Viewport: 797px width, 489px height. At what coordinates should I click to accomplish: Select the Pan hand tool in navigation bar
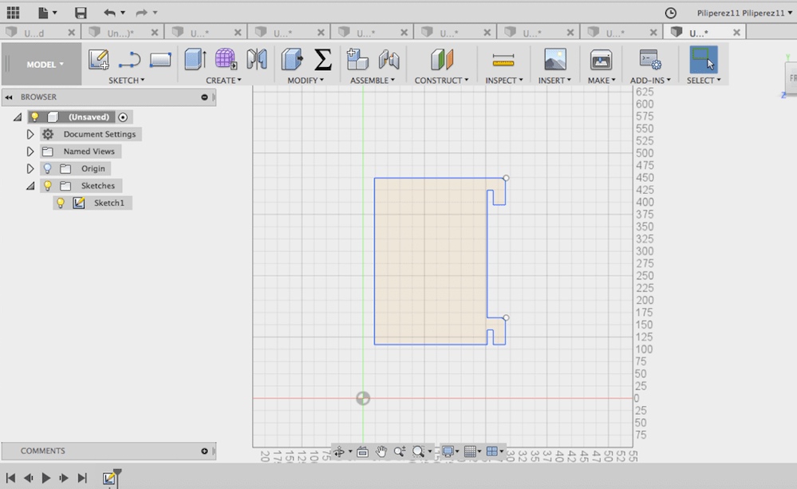click(x=381, y=452)
